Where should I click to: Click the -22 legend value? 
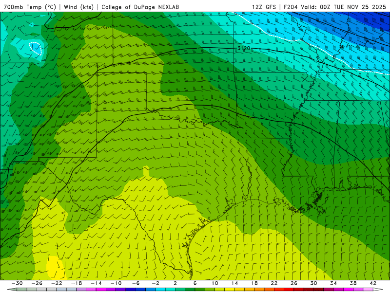(57, 283)
